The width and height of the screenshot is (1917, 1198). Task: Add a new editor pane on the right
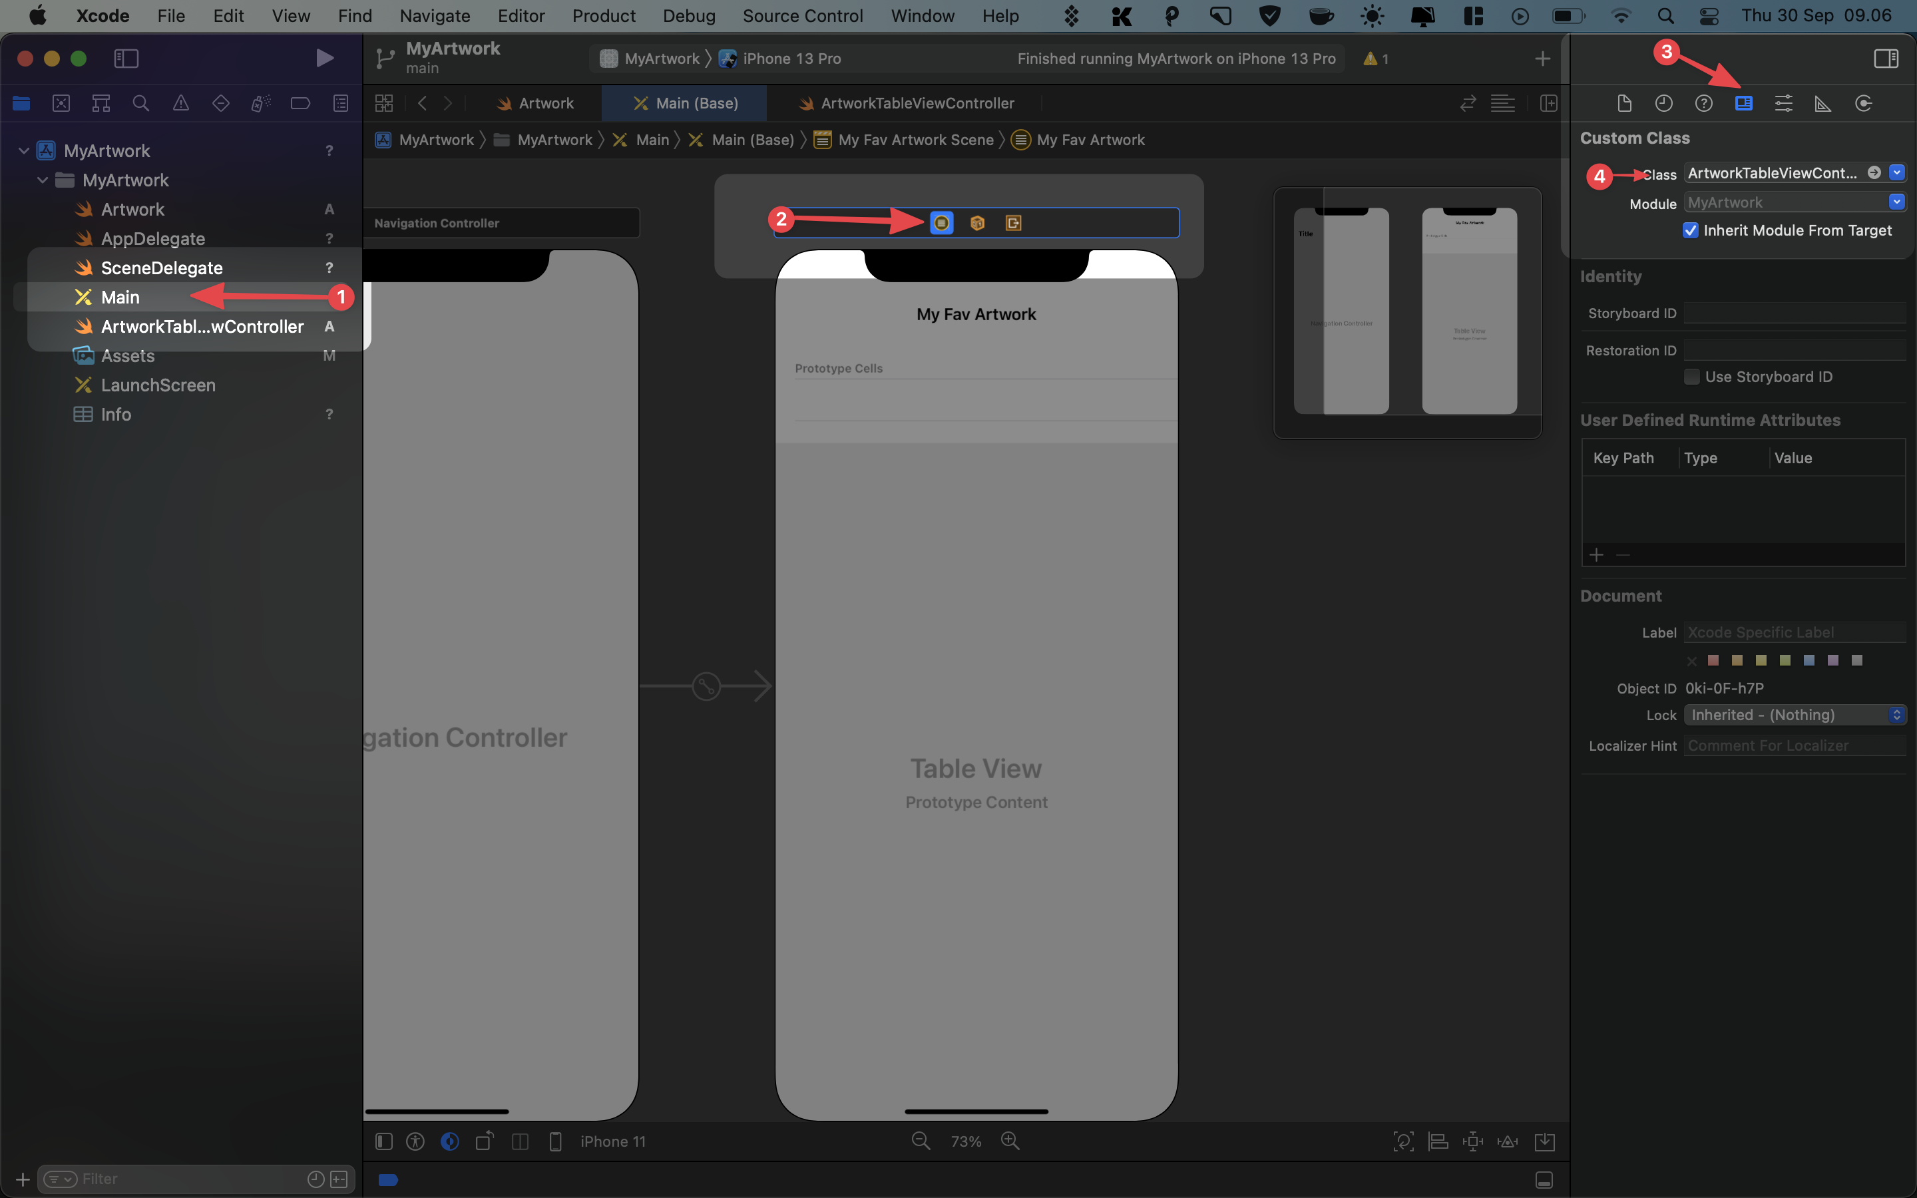1549,103
